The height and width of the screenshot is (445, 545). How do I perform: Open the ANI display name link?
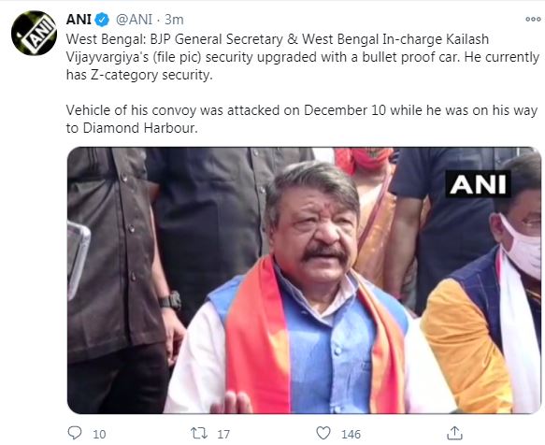(79, 20)
